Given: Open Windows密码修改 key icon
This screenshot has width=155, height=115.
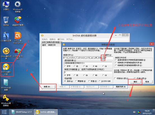Looking at the screenshot, I should (x=6, y=101).
